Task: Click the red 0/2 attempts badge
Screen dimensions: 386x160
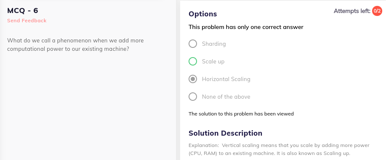Action: 377,11
